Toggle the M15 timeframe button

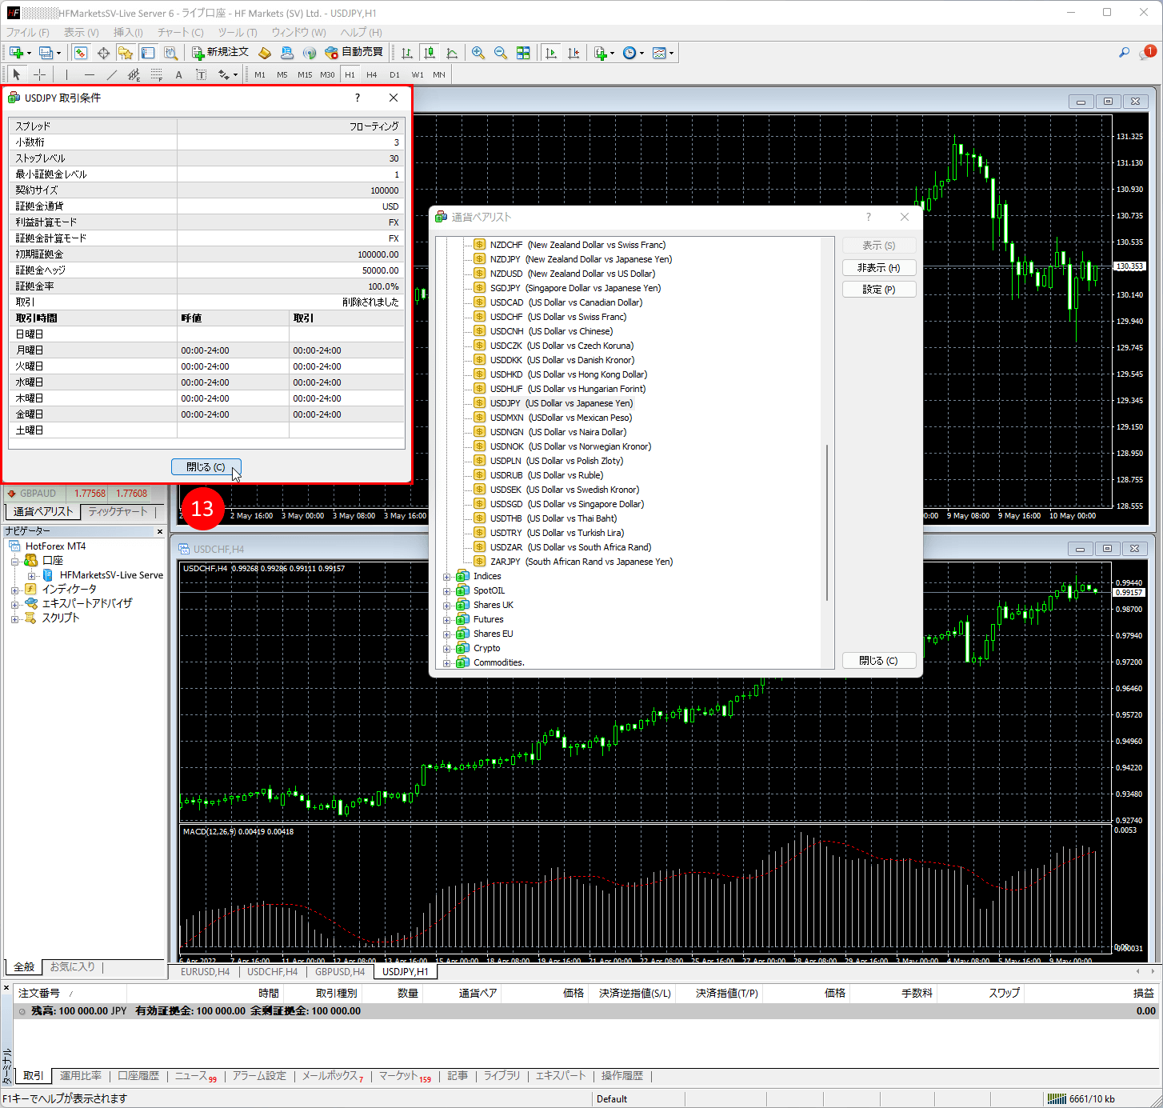tap(305, 74)
